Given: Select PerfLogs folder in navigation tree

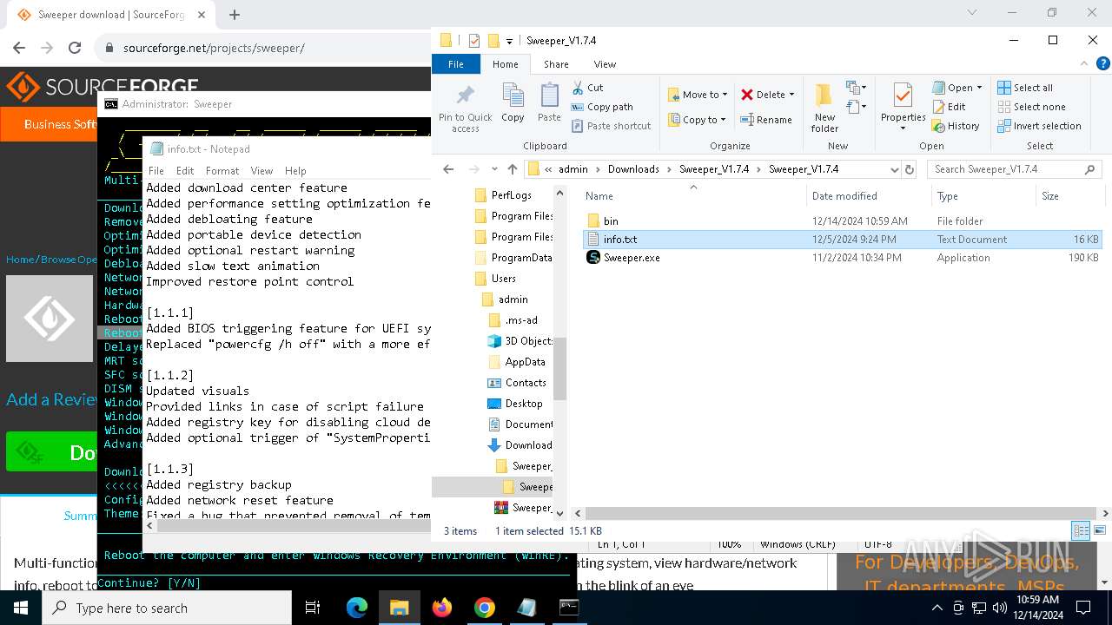Looking at the screenshot, I should 511,195.
